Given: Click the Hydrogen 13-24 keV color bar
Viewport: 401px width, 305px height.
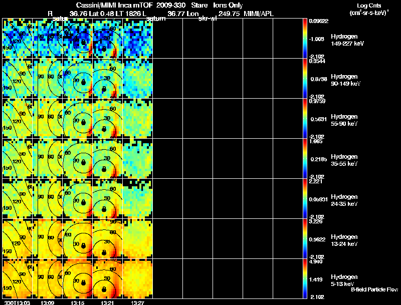Looking at the screenshot, I should pyautogui.click(x=305, y=239).
